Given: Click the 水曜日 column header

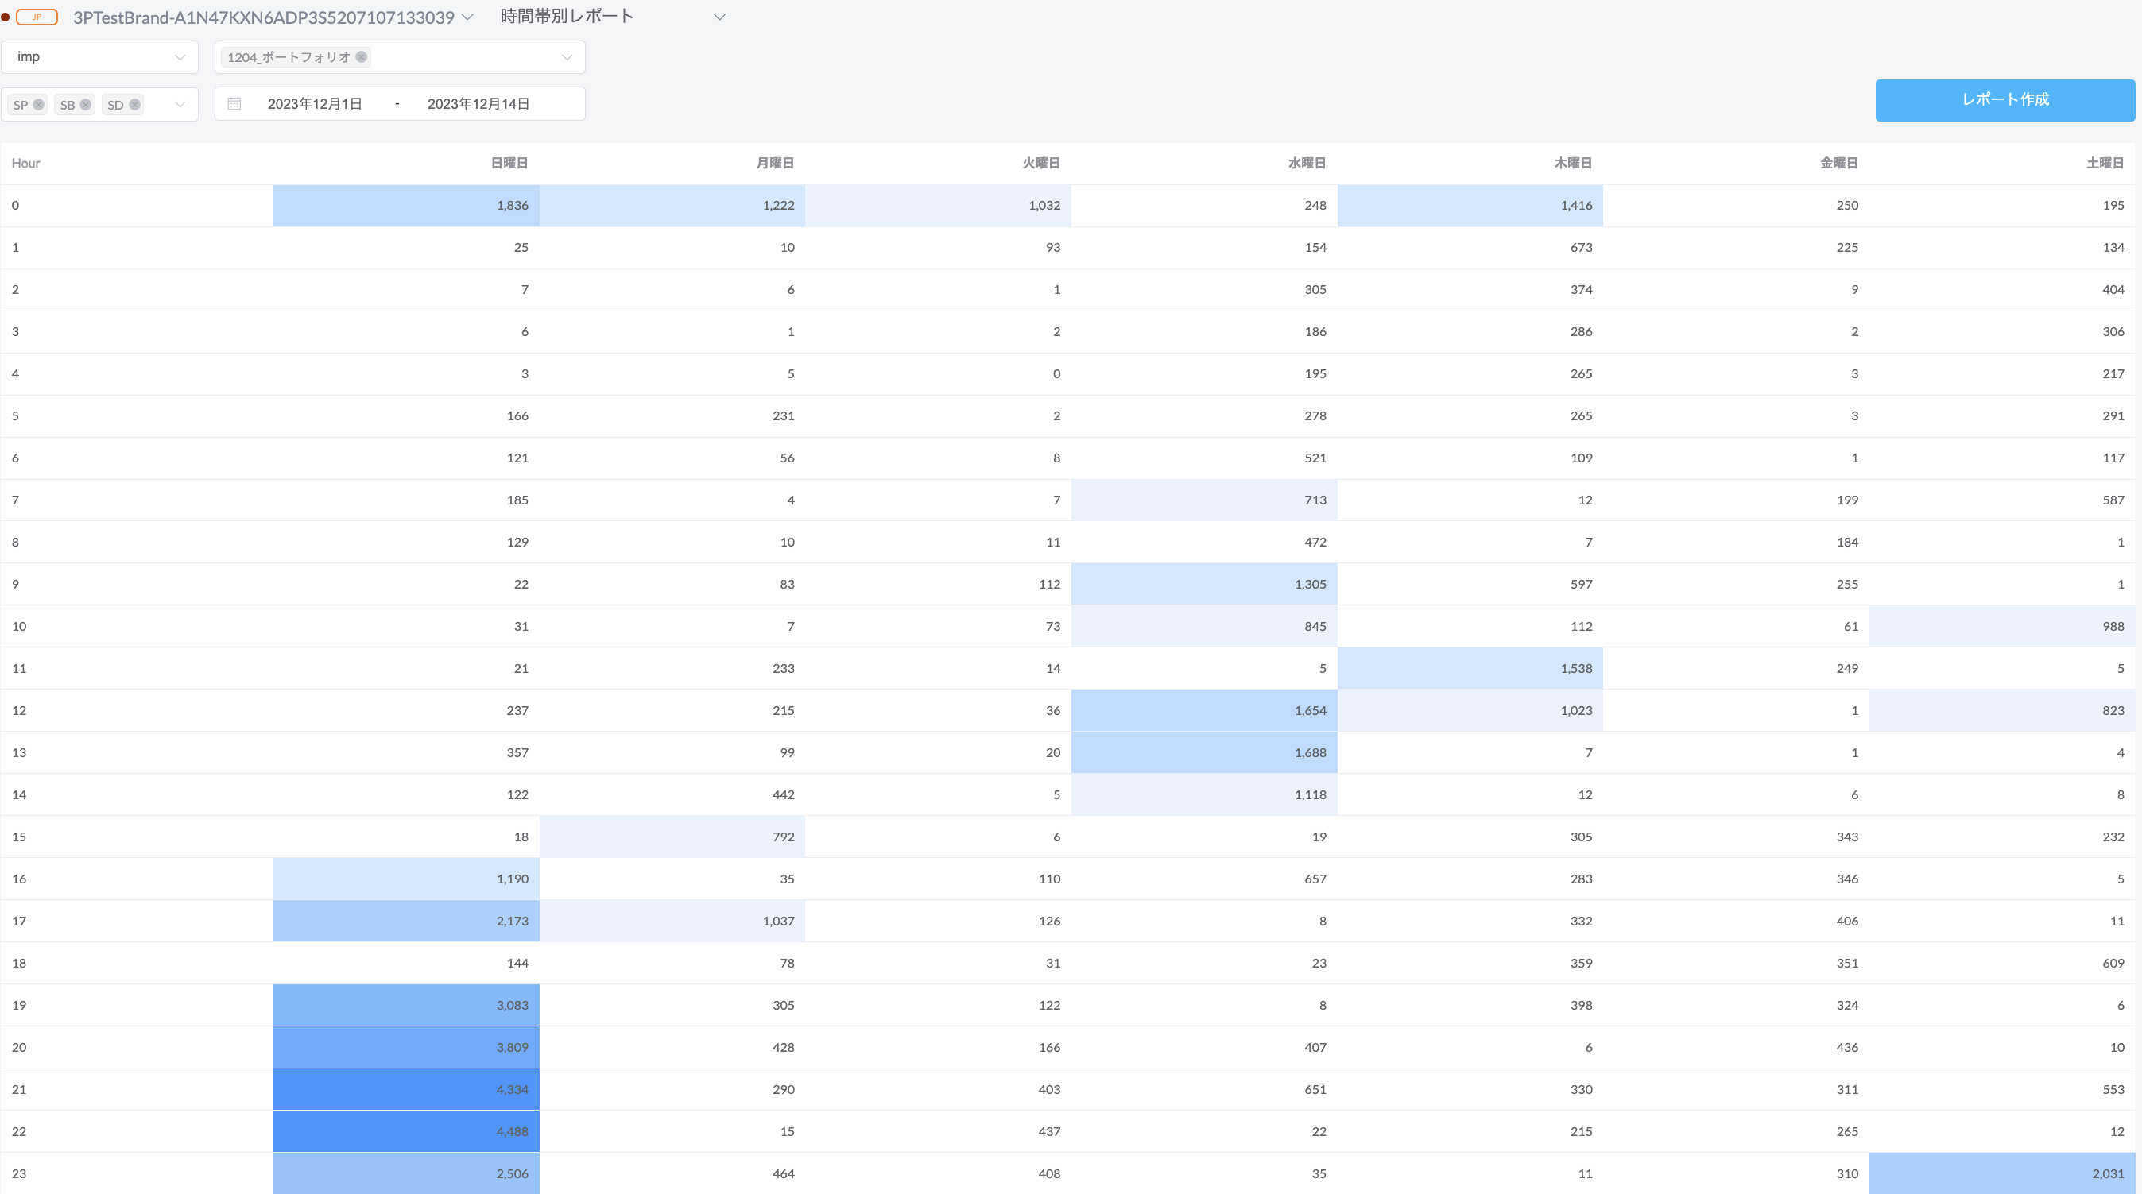Looking at the screenshot, I should tap(1307, 163).
